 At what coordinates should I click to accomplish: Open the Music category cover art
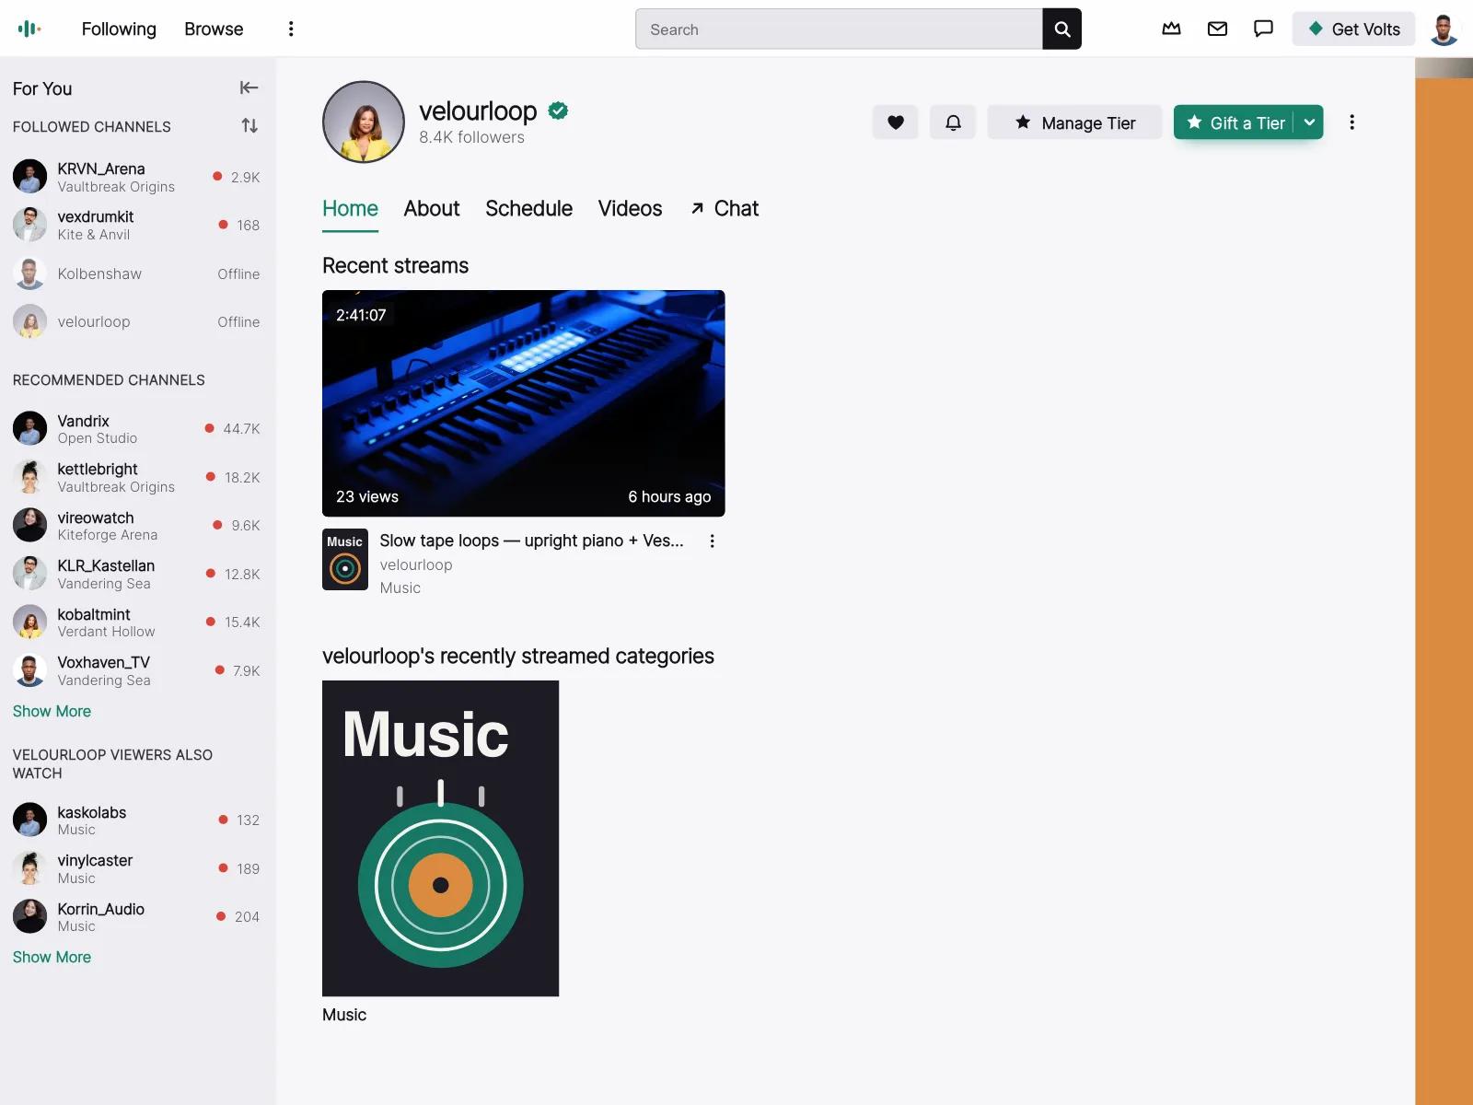coord(440,838)
